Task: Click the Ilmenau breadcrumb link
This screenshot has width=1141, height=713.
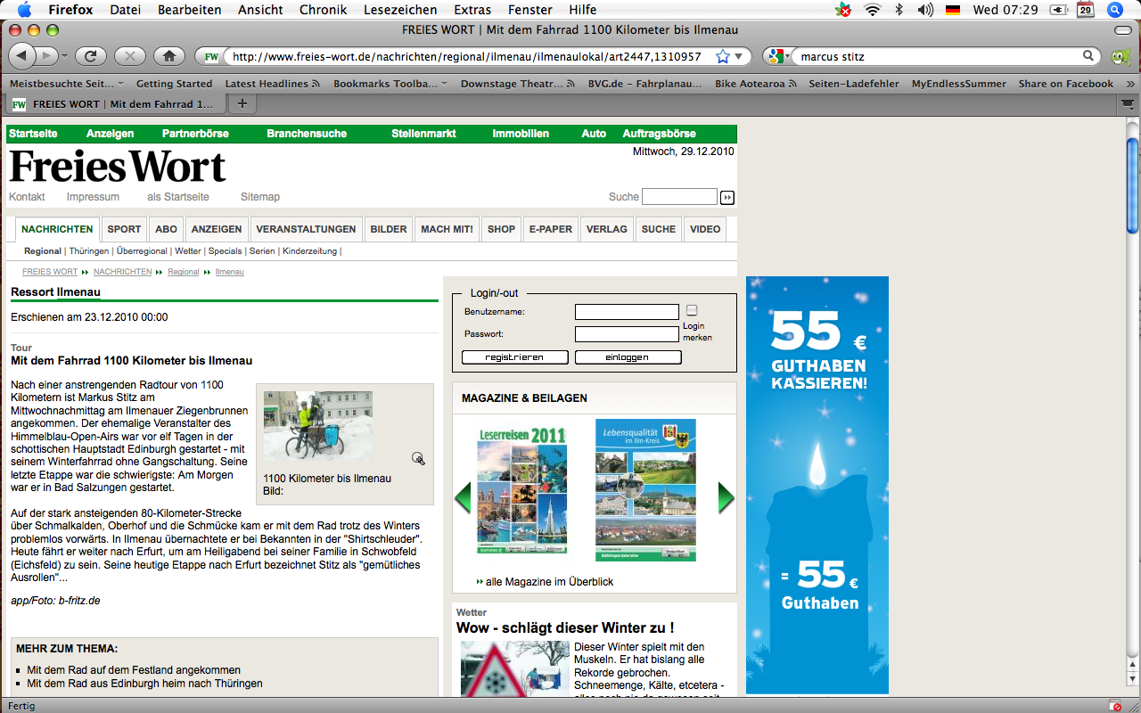Action: tap(229, 272)
